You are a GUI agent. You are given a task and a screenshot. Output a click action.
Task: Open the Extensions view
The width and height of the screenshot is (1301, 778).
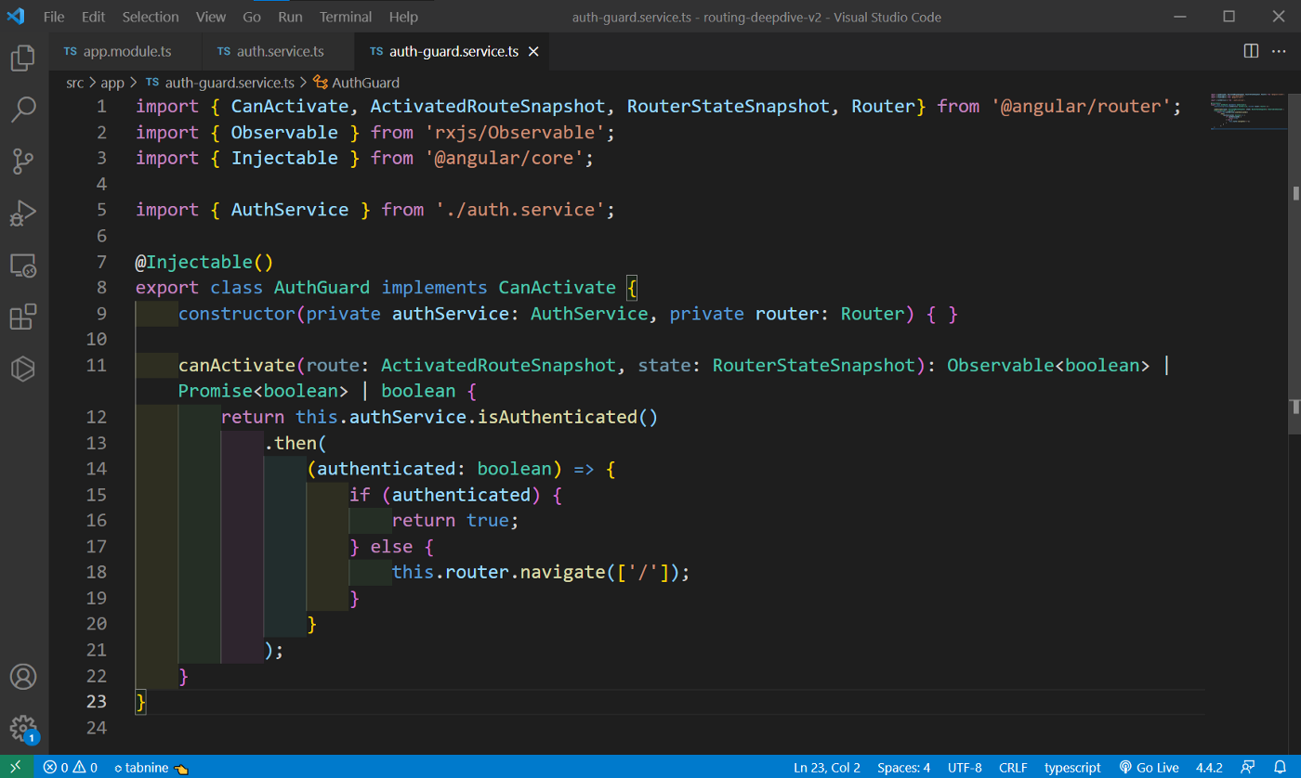pyautogui.click(x=23, y=317)
